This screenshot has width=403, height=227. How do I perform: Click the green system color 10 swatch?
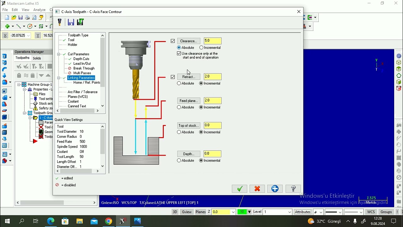coord(242,212)
